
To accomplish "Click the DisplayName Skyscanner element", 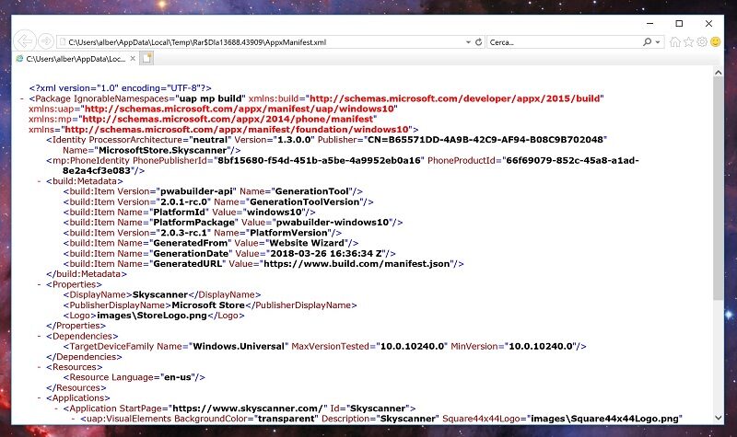I will 162,294.
